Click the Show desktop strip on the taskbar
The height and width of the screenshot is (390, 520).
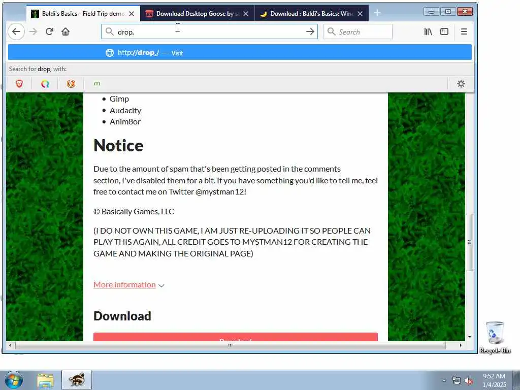click(x=516, y=380)
